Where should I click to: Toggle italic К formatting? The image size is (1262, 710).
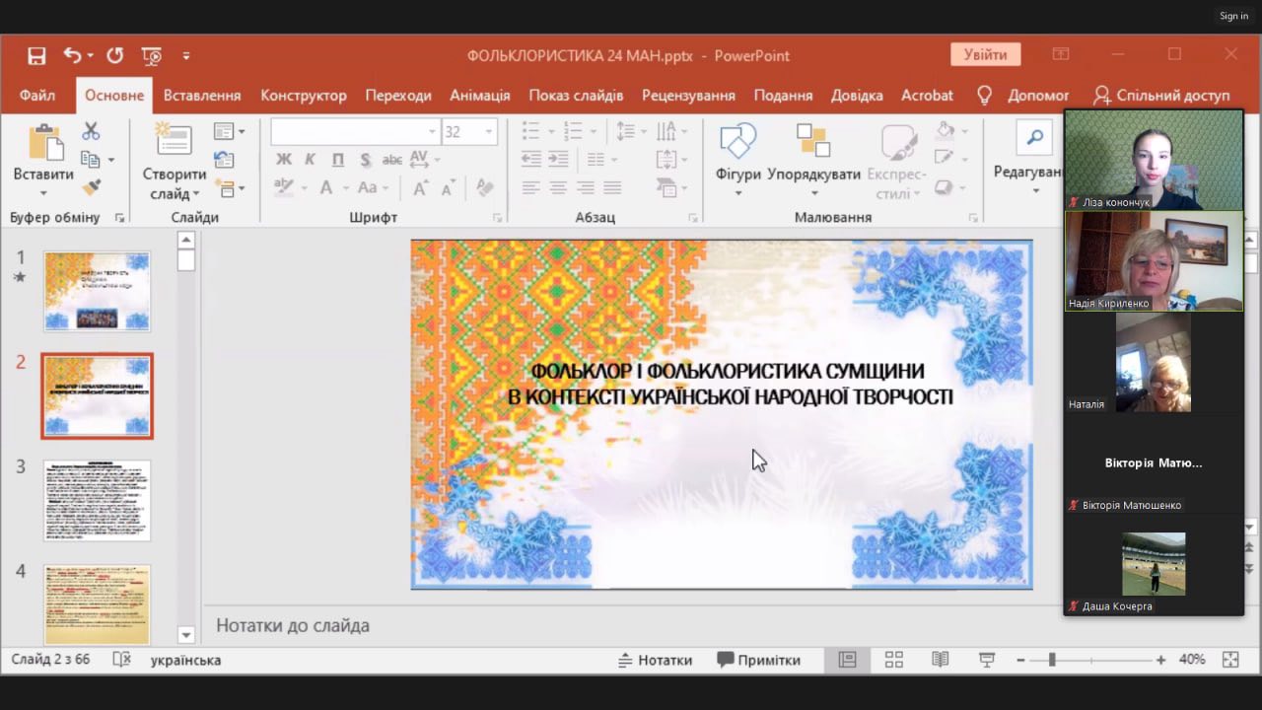pyautogui.click(x=310, y=160)
